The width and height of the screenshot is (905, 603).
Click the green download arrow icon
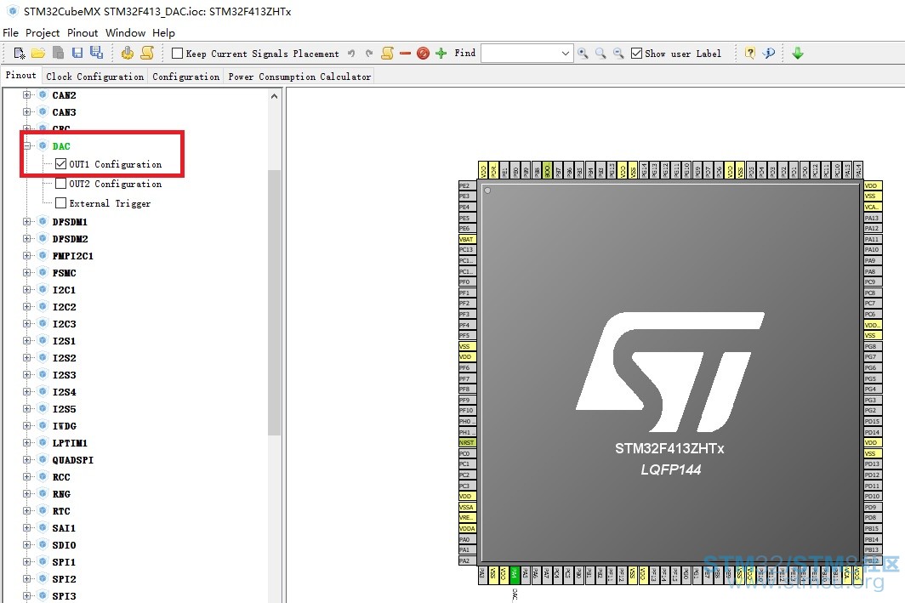pos(798,54)
